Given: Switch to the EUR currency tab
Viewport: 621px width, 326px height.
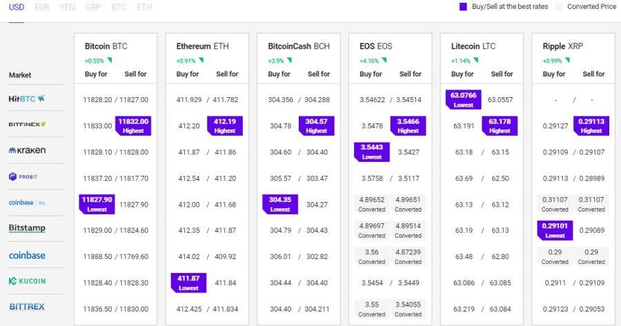Looking at the screenshot, I should coord(42,7).
